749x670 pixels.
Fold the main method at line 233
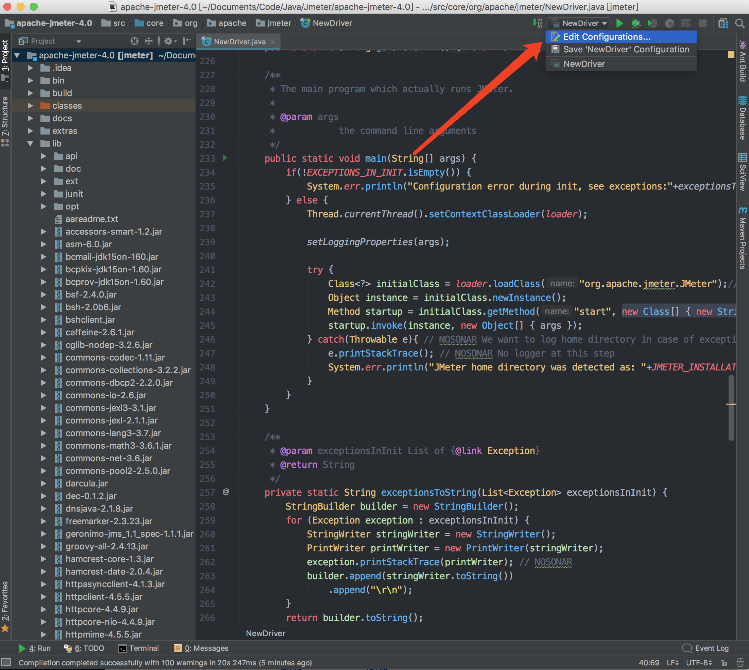coord(239,159)
